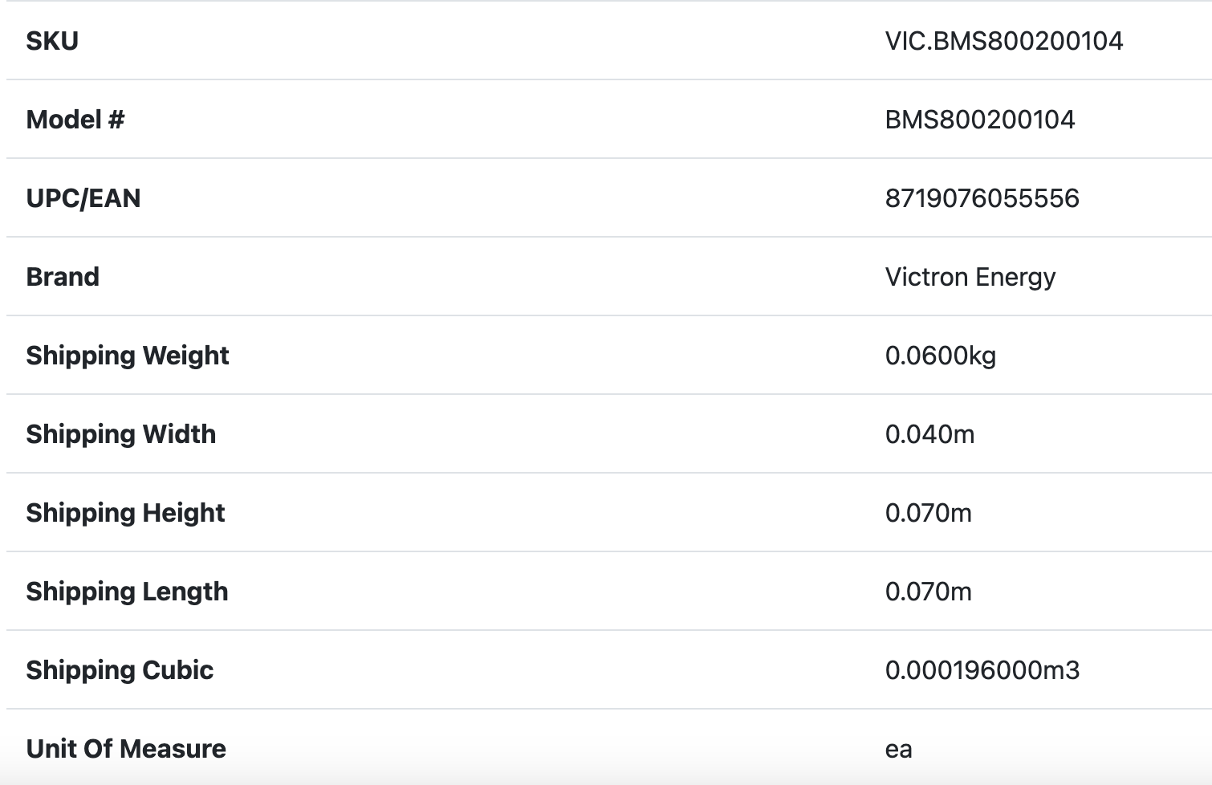Select the Shipping Height 0.070m value
The height and width of the screenshot is (785, 1212).
point(928,513)
